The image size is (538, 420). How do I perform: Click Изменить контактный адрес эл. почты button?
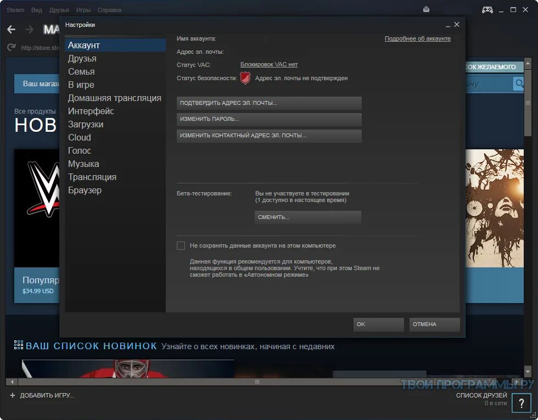pyautogui.click(x=269, y=136)
